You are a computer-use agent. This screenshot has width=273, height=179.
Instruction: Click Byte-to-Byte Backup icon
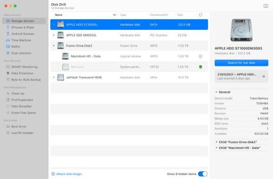pyautogui.click(x=8, y=80)
